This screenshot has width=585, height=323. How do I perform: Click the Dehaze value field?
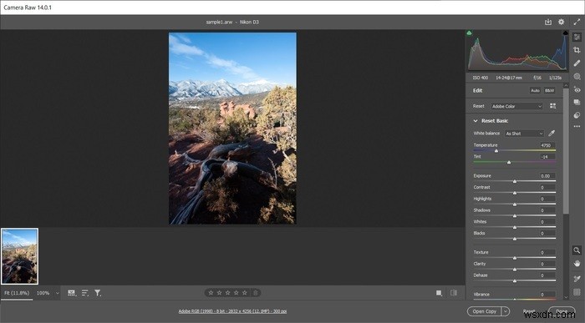(547, 275)
